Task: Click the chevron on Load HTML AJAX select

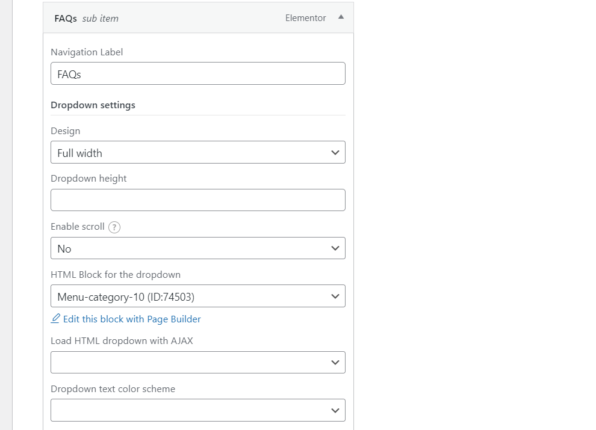Action: click(x=335, y=363)
